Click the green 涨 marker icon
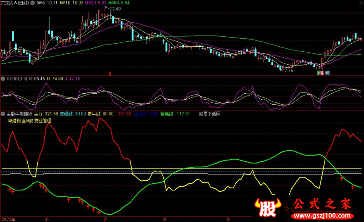 click(x=319, y=73)
